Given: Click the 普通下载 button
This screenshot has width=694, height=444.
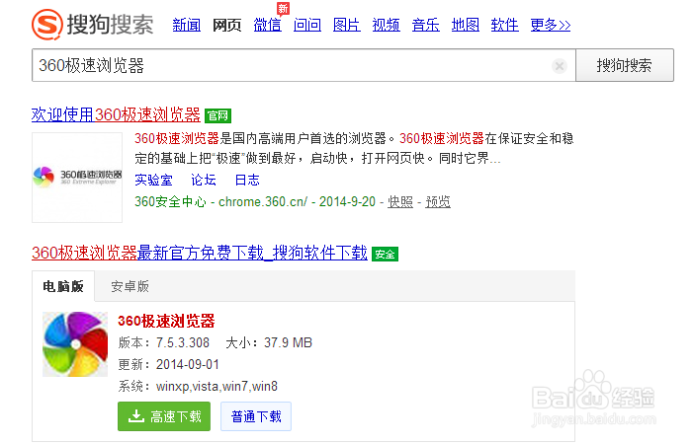Looking at the screenshot, I should click(256, 416).
